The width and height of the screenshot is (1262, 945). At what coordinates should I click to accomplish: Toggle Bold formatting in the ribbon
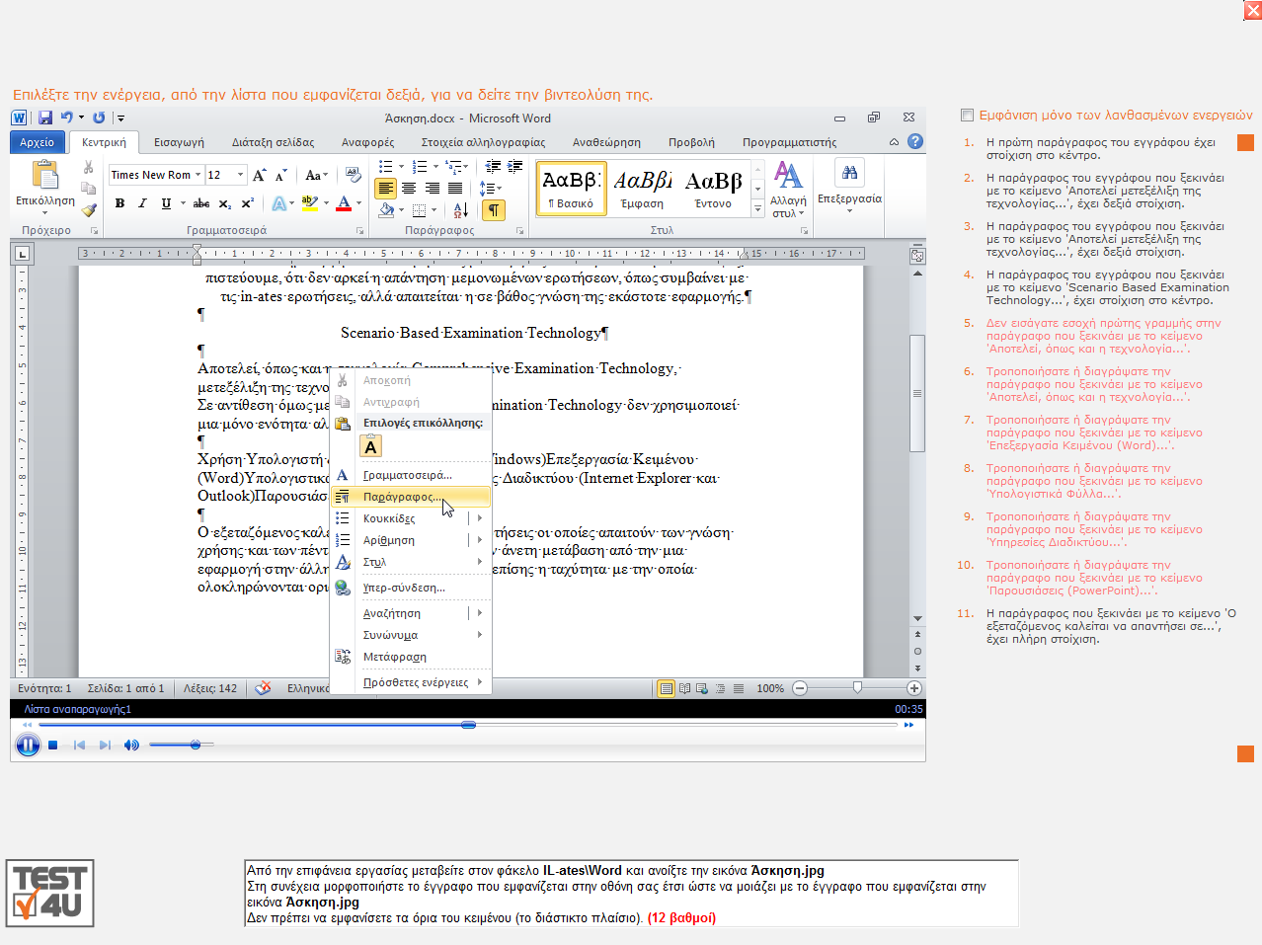[119, 203]
